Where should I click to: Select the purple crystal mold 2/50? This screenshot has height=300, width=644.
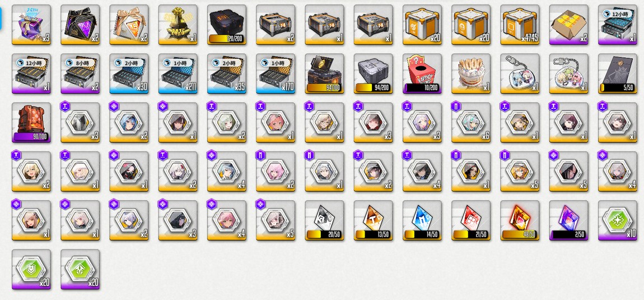pyautogui.click(x=569, y=220)
